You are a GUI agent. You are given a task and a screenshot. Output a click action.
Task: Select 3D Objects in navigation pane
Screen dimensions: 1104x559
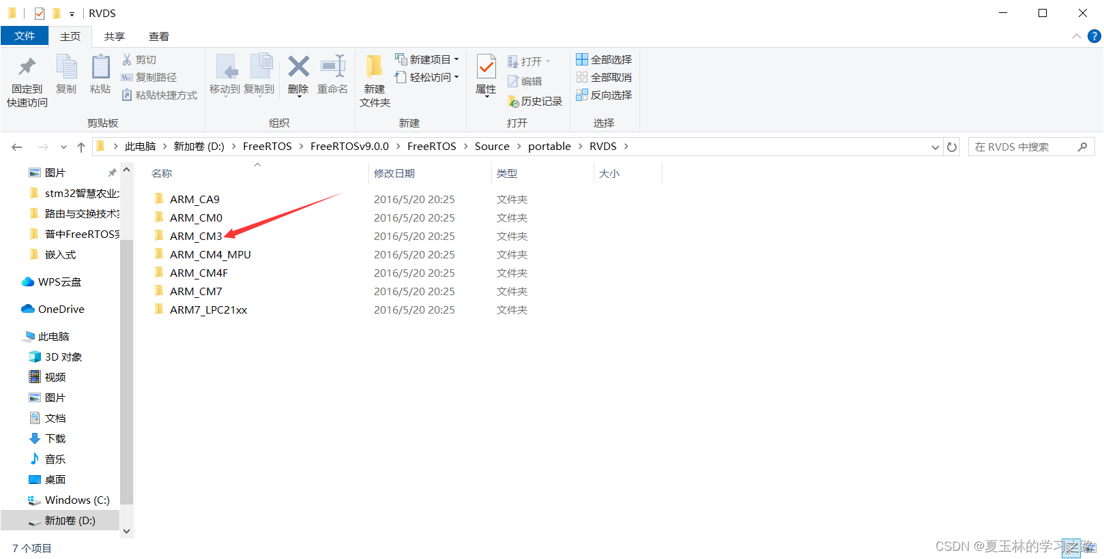click(x=55, y=357)
